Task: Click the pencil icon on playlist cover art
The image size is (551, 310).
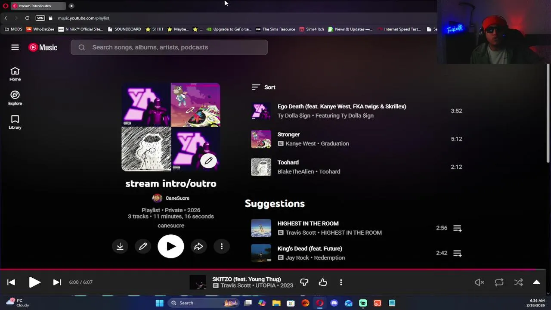Action: [208, 161]
